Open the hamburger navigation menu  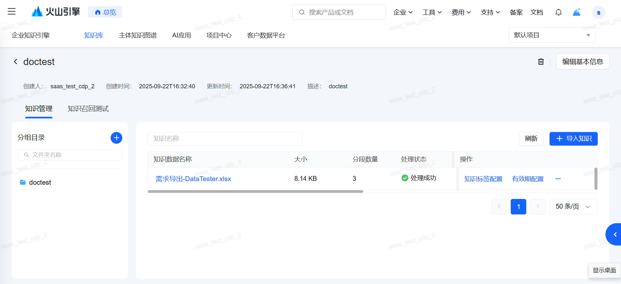tap(12, 12)
